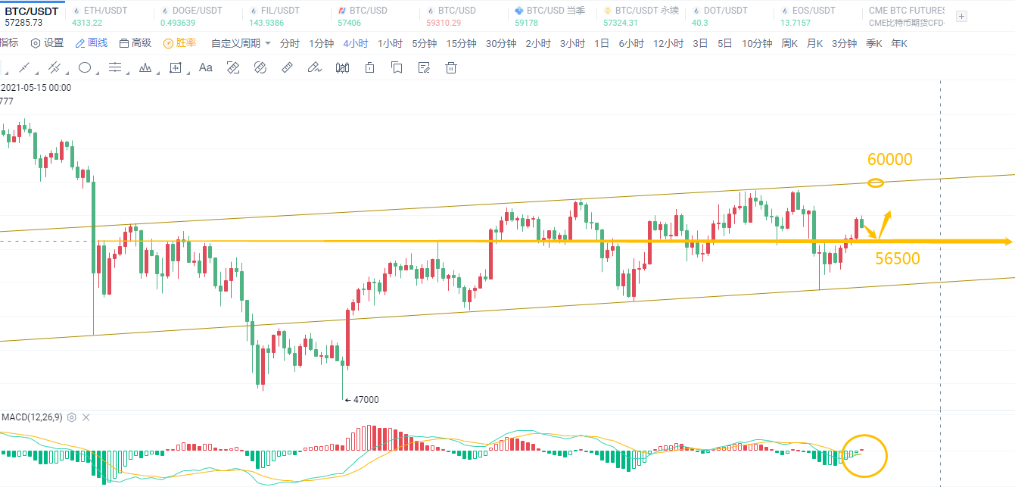Select the Aa text annotation tool
The height and width of the screenshot is (487, 1015).
click(x=205, y=67)
